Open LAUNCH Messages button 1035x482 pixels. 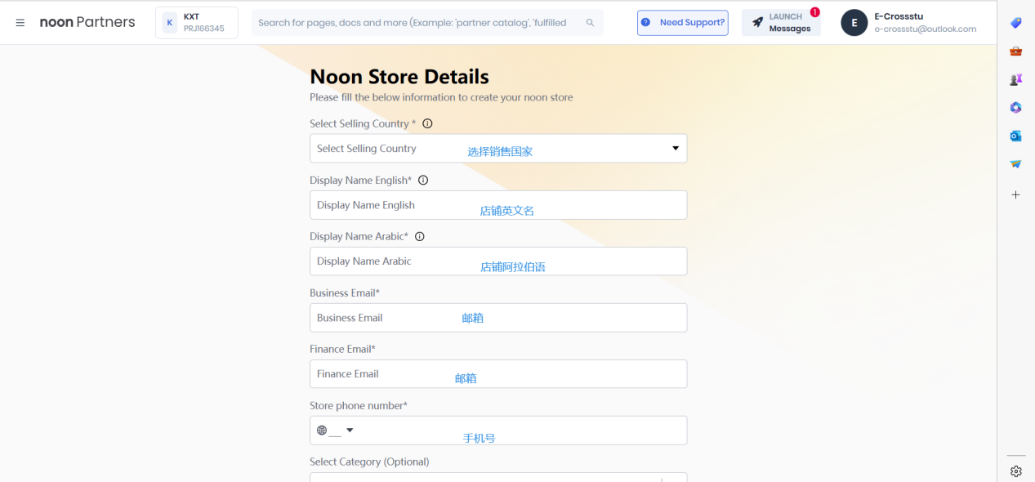(x=781, y=23)
